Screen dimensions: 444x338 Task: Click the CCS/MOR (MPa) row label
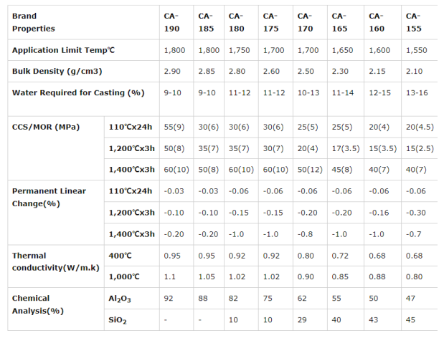point(46,127)
